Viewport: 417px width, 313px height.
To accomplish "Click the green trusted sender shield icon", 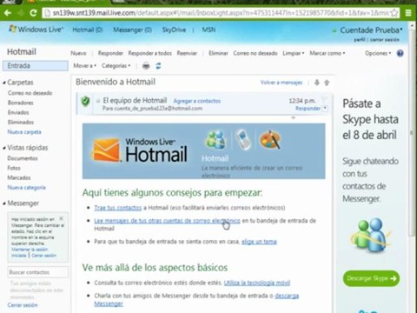I will 85,101.
